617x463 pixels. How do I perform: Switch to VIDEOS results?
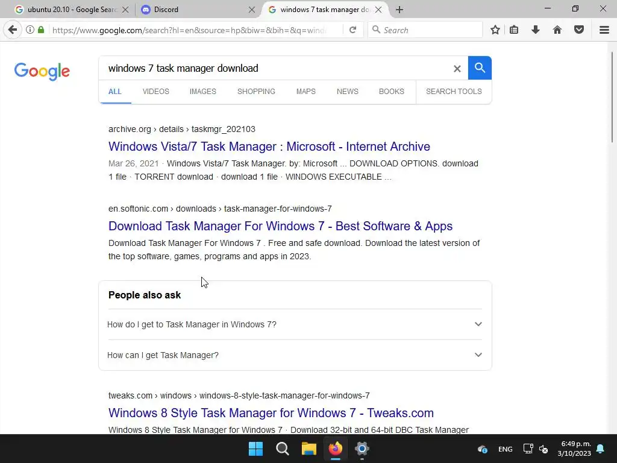click(x=156, y=92)
